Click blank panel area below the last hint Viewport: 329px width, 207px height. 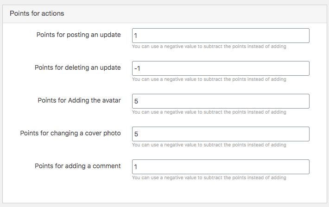[x=164, y=192]
